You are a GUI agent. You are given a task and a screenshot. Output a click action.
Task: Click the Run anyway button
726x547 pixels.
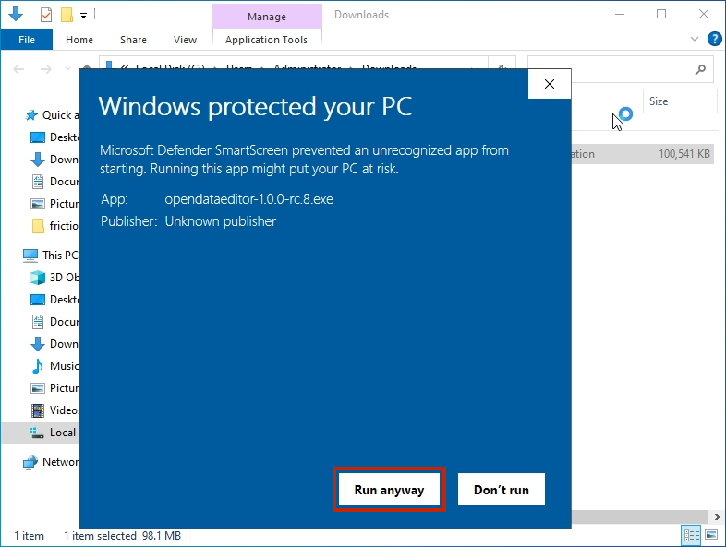(389, 489)
